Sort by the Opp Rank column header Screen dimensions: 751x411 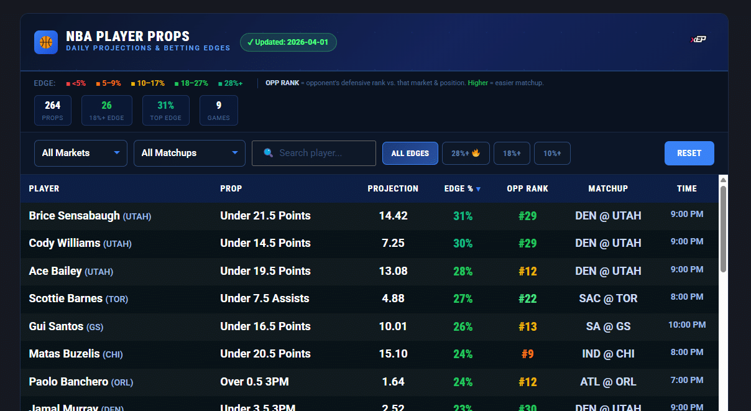527,188
